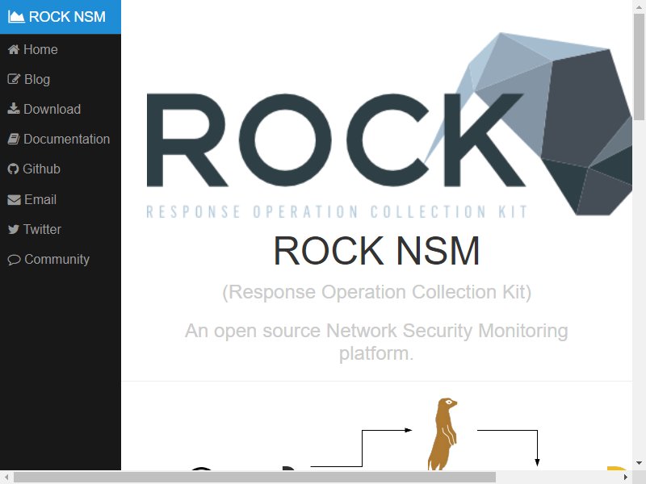Click the Download arrow icon
The image size is (646, 484).
coord(14,109)
